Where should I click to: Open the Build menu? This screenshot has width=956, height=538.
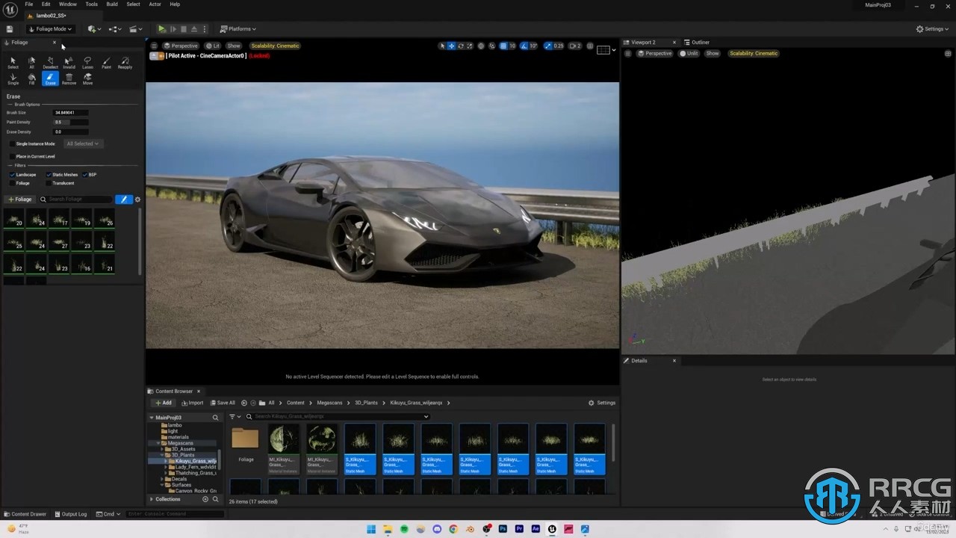(112, 4)
